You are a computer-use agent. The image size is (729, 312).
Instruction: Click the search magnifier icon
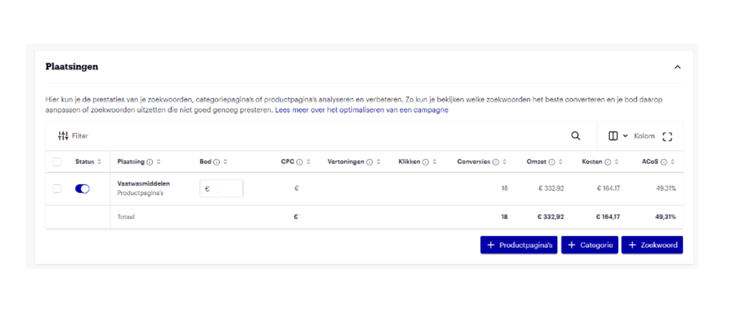click(x=575, y=136)
